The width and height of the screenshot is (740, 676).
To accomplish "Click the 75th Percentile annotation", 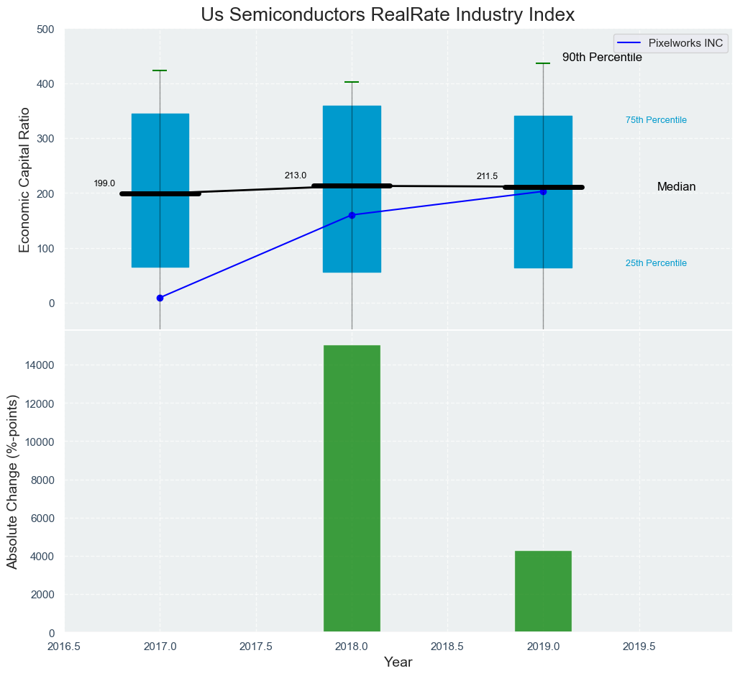I will point(656,120).
